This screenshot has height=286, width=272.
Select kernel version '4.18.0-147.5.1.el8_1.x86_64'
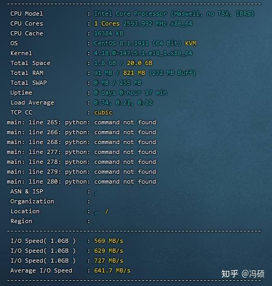pyautogui.click(x=143, y=53)
